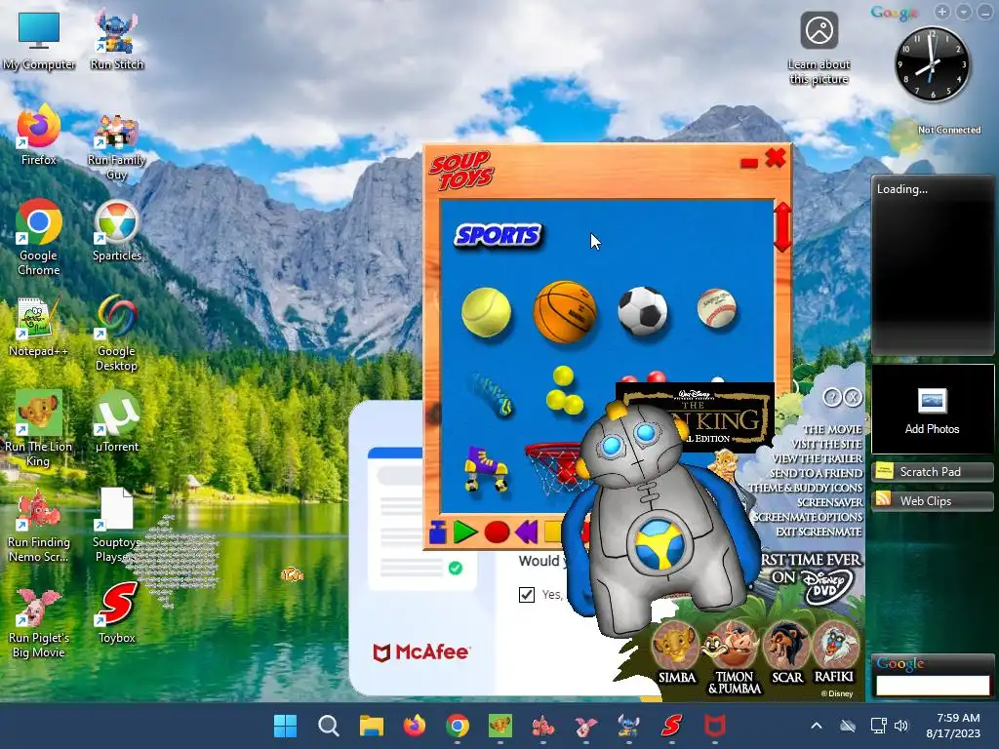Minimize the Google sidebar with the minus button

(984, 12)
